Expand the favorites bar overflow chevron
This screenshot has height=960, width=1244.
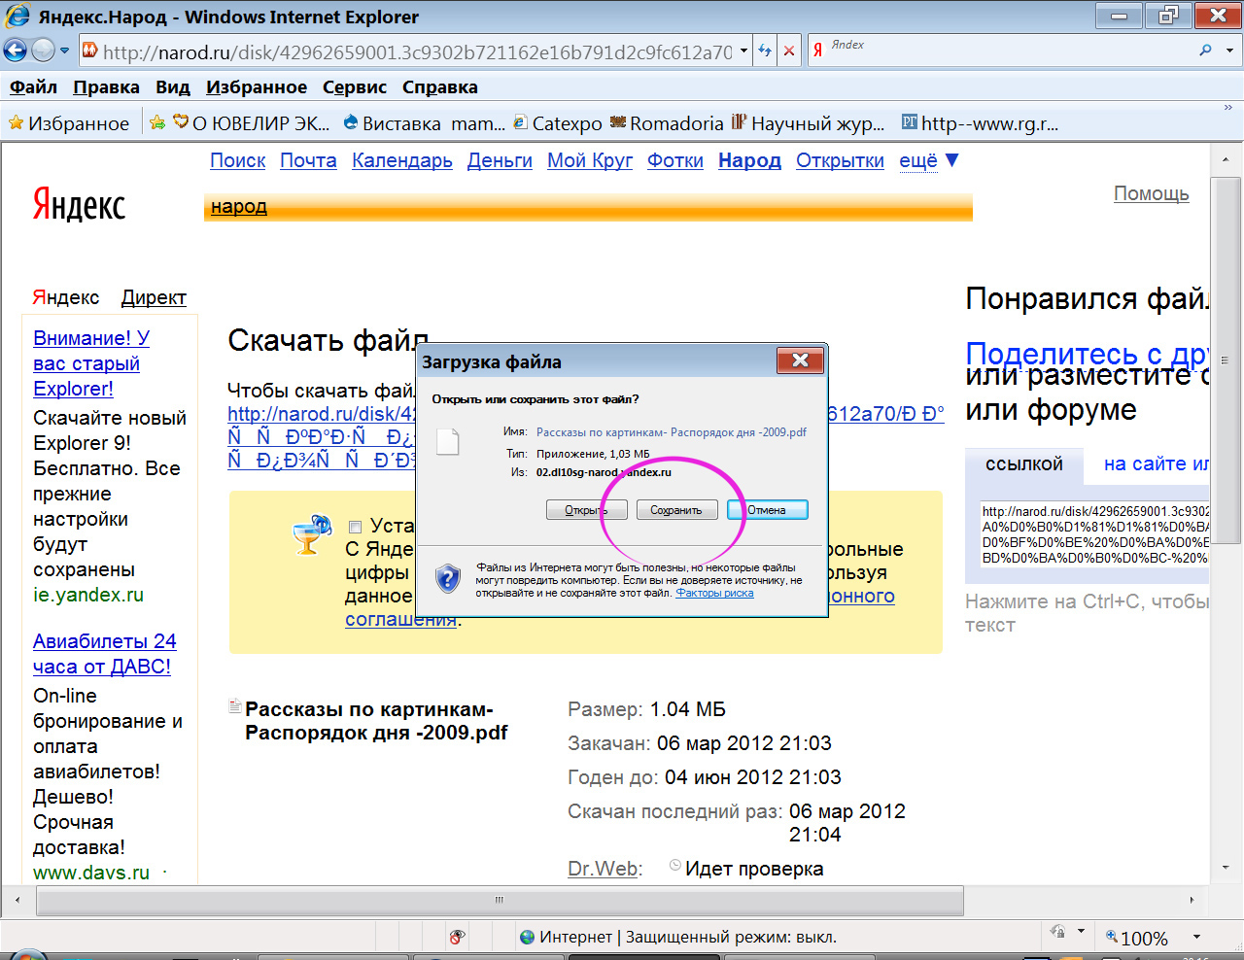[1228, 108]
